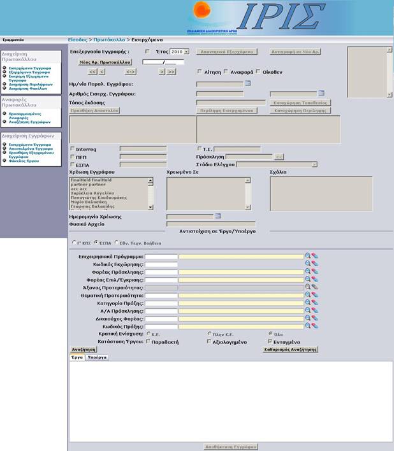Enable the Interreg checkbox

click(72, 148)
